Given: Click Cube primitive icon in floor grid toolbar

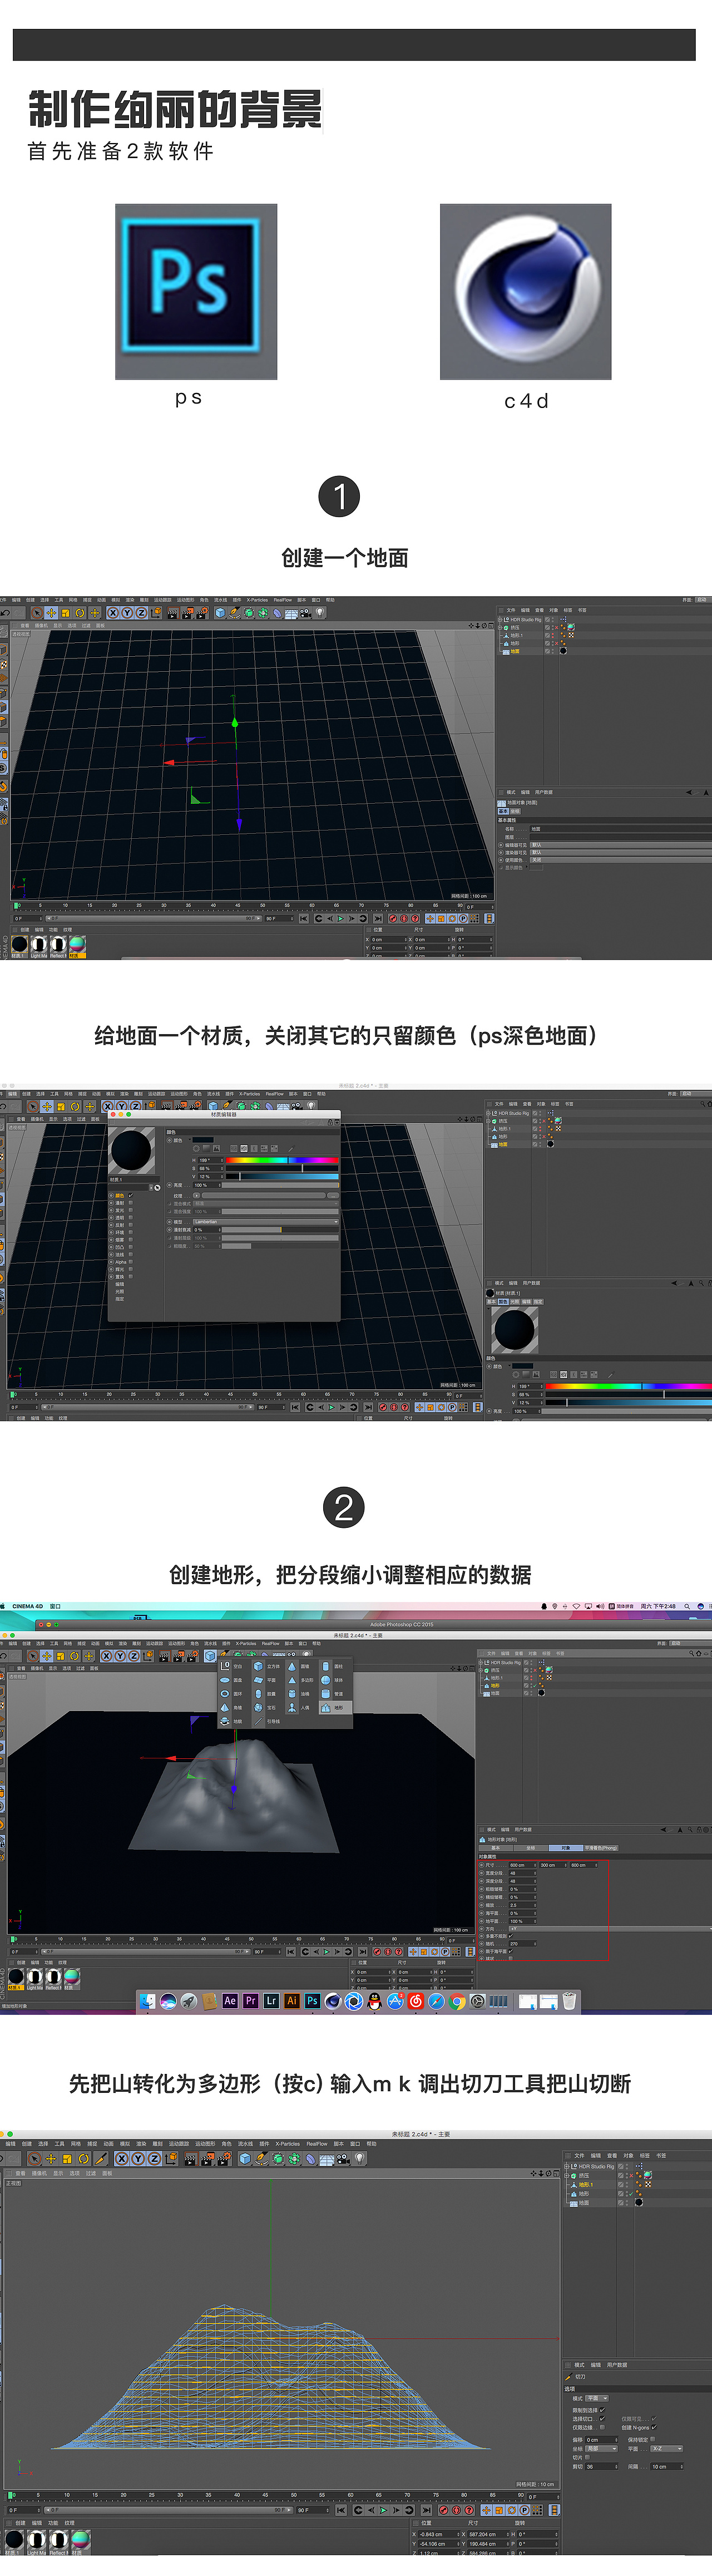Looking at the screenshot, I should 219,613.
